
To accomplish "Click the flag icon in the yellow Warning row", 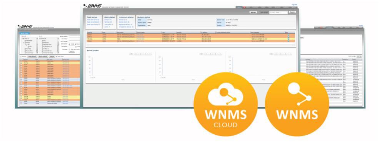I will point(288,39).
